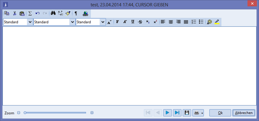Click the Sigma sum icon
Screen dimensions: 259x121
(x=30, y=14)
